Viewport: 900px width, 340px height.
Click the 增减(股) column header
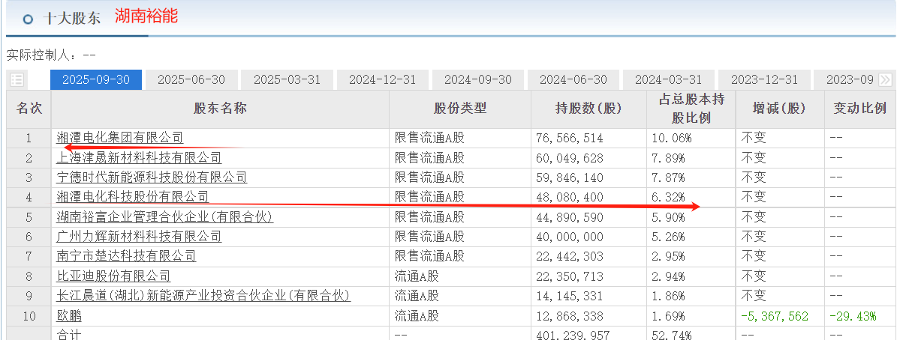coord(779,109)
